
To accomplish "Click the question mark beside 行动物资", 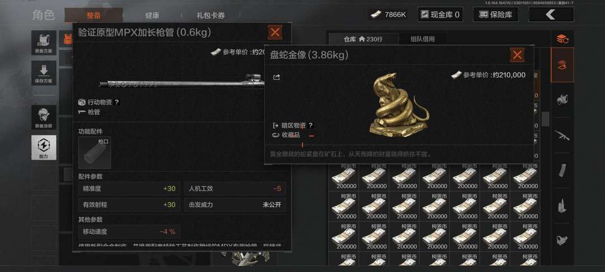I will click(117, 102).
